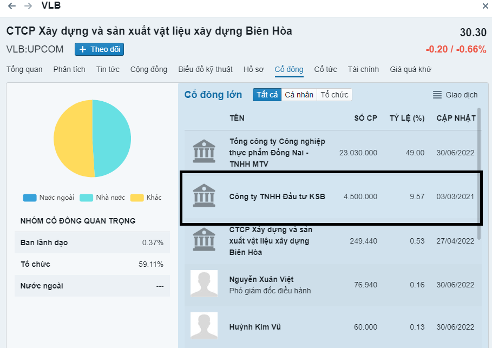Click the institution icon for CTCP Biên Hòa shareholder
Image resolution: width=492 pixels, height=348 pixels.
pyautogui.click(x=204, y=241)
